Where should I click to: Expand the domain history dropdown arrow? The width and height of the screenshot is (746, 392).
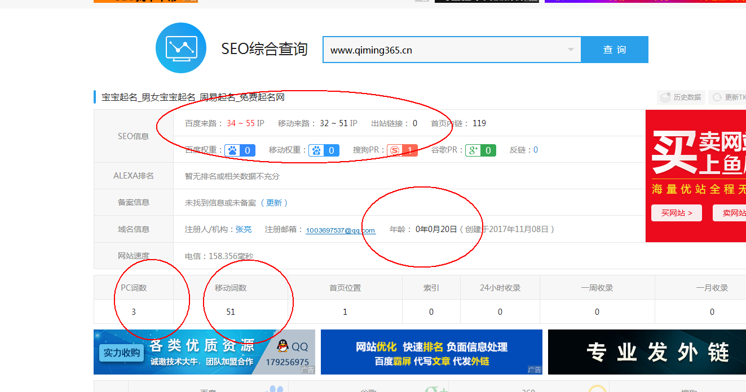pyautogui.click(x=571, y=50)
